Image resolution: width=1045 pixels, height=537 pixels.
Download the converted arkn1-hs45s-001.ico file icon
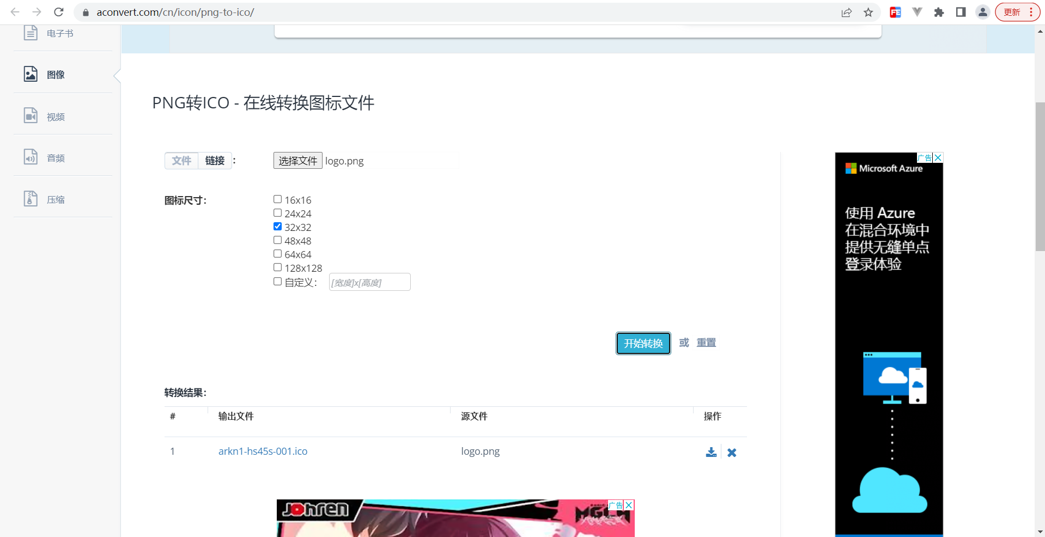pos(711,452)
